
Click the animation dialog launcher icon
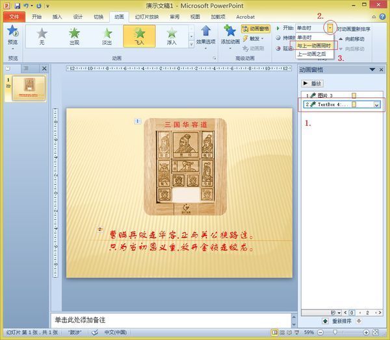(x=214, y=58)
